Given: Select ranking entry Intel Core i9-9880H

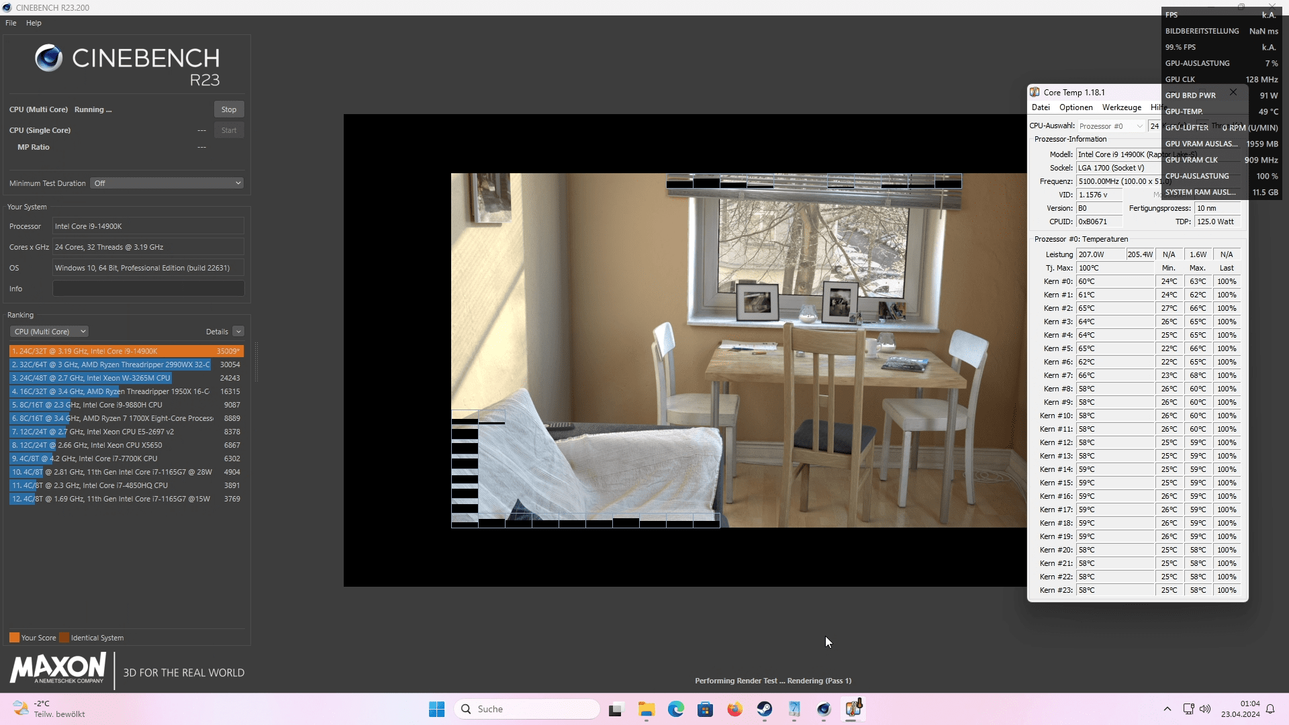Looking at the screenshot, I should point(126,405).
